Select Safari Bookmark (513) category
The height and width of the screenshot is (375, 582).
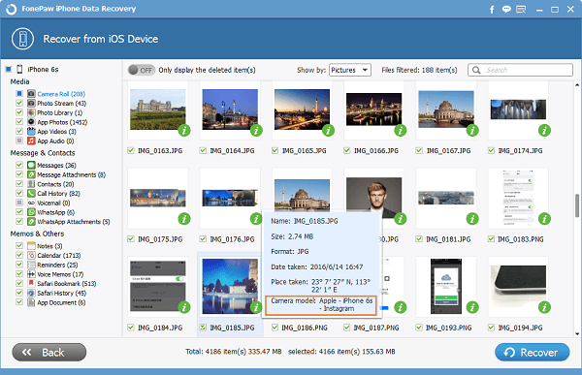(67, 283)
